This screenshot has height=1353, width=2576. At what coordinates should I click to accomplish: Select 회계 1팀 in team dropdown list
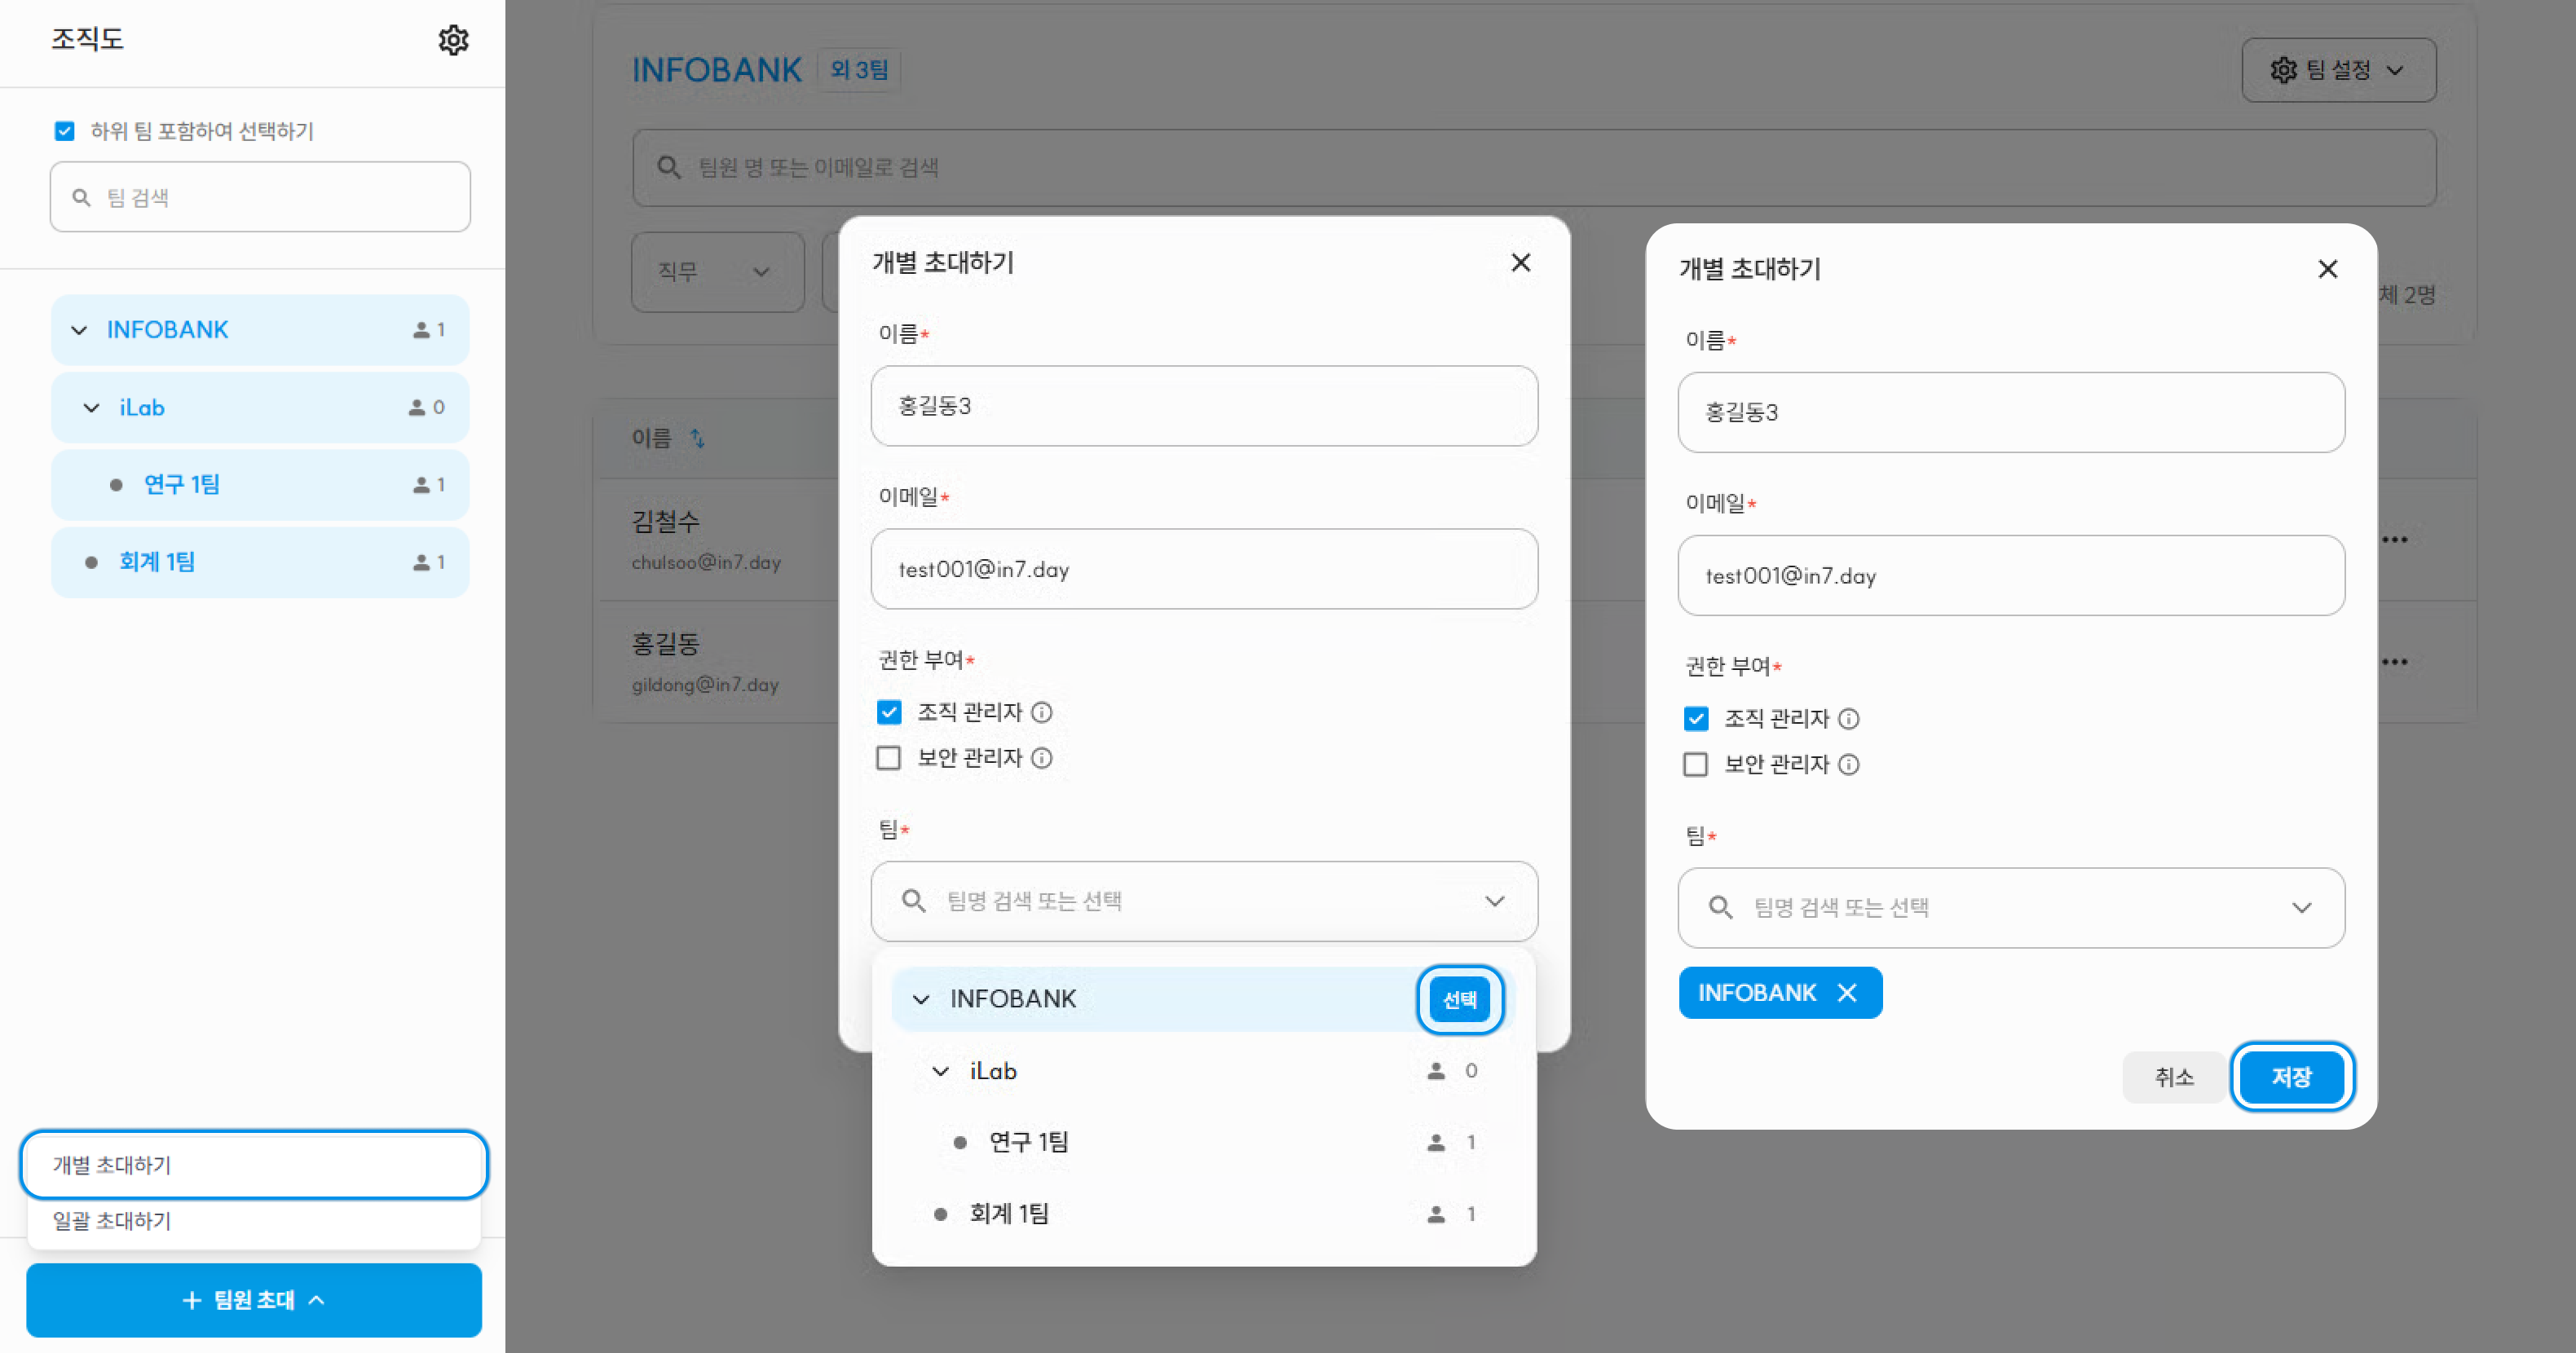click(x=1009, y=1214)
